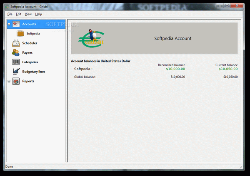
Task: Click 'Account balances in United States Dollar' heading
Action: coord(100,61)
